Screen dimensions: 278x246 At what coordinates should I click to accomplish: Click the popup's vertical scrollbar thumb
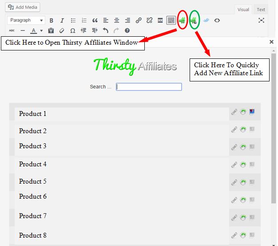[x=274, y=128]
